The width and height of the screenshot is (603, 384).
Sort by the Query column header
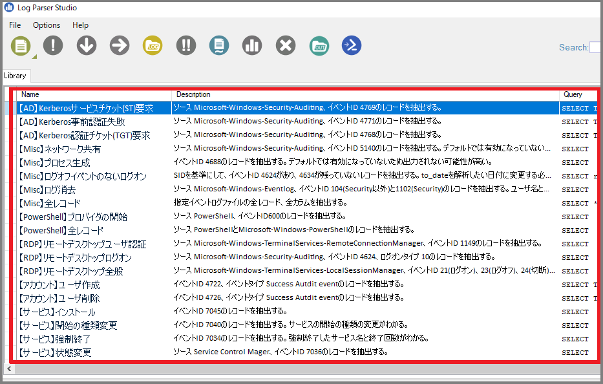(x=579, y=94)
